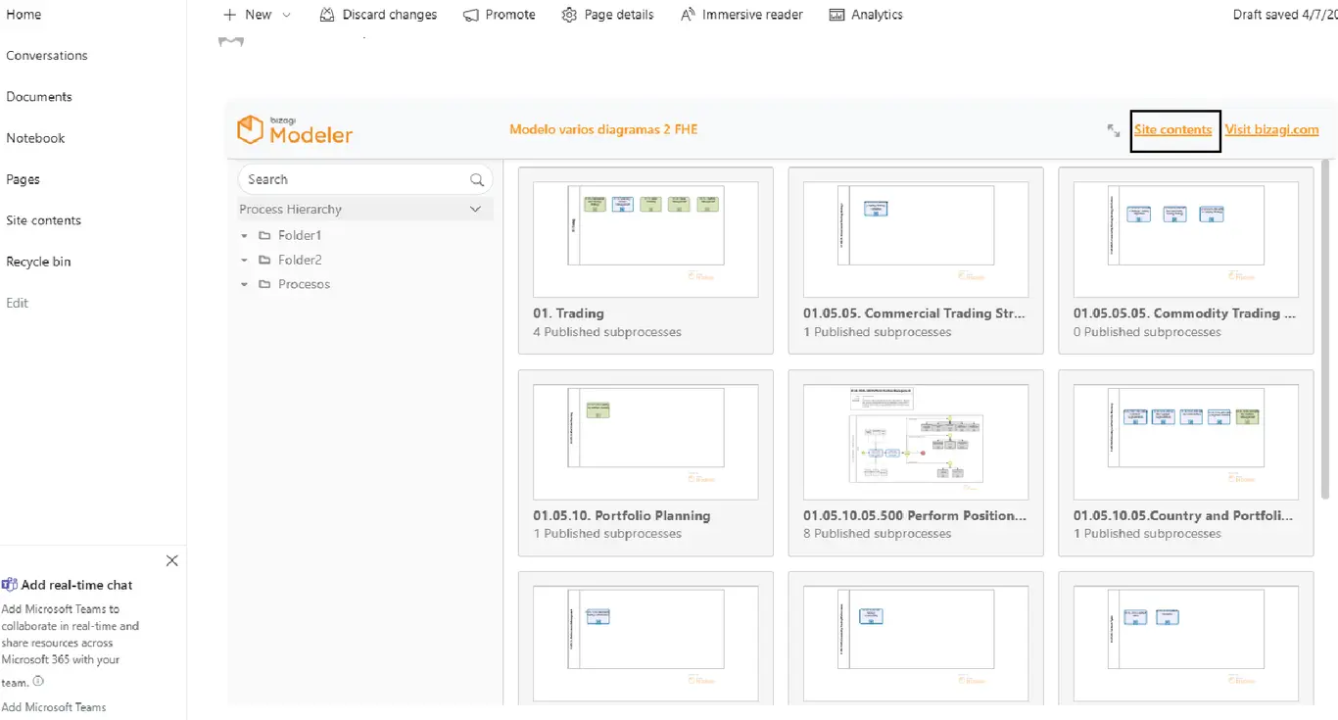
Task: Open the 01. Trading diagram card
Action: (645, 261)
